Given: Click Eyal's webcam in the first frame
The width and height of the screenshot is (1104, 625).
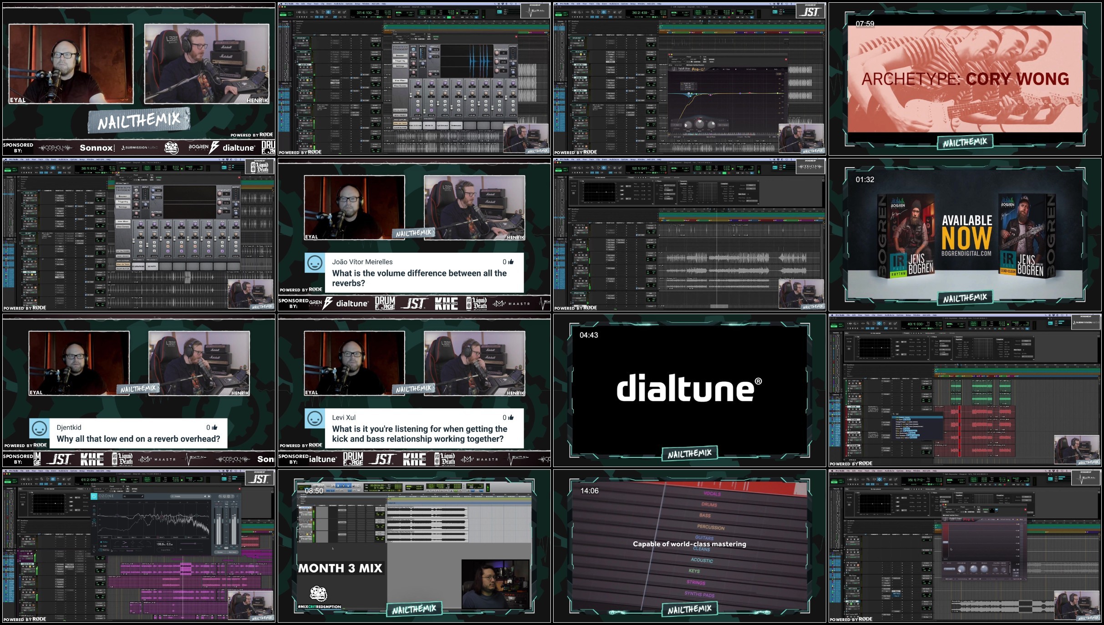Looking at the screenshot, I should (71, 64).
